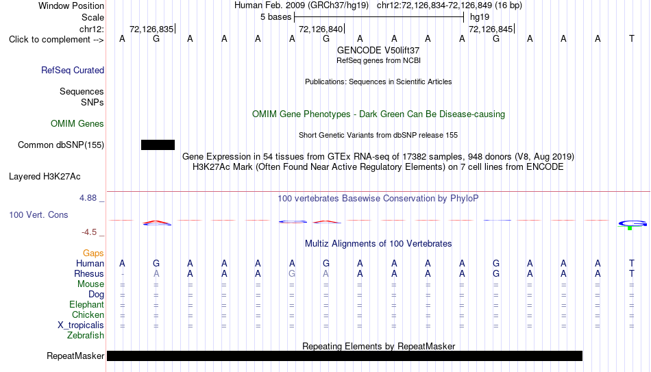The image size is (651, 372).
Task: Click the Common dbSNP(155) track label
Action: click(x=61, y=145)
